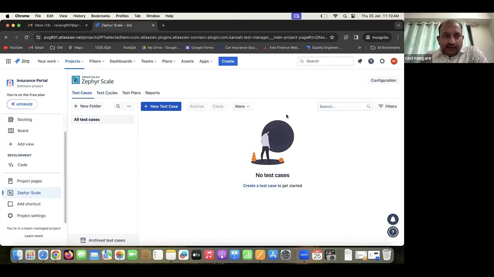Open Zephyr Filters button
The height and width of the screenshot is (277, 494).
387,107
